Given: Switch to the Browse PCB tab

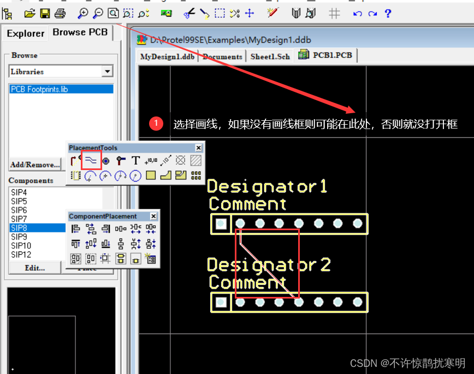Looking at the screenshot, I should click(80, 32).
